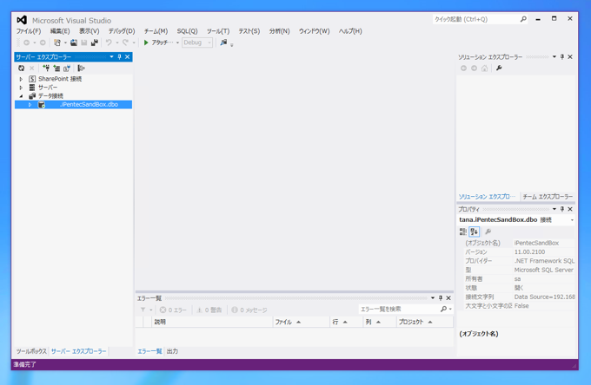Switch to the ツールボックス tab
Viewport: 591px width, 385px height.
(x=31, y=351)
